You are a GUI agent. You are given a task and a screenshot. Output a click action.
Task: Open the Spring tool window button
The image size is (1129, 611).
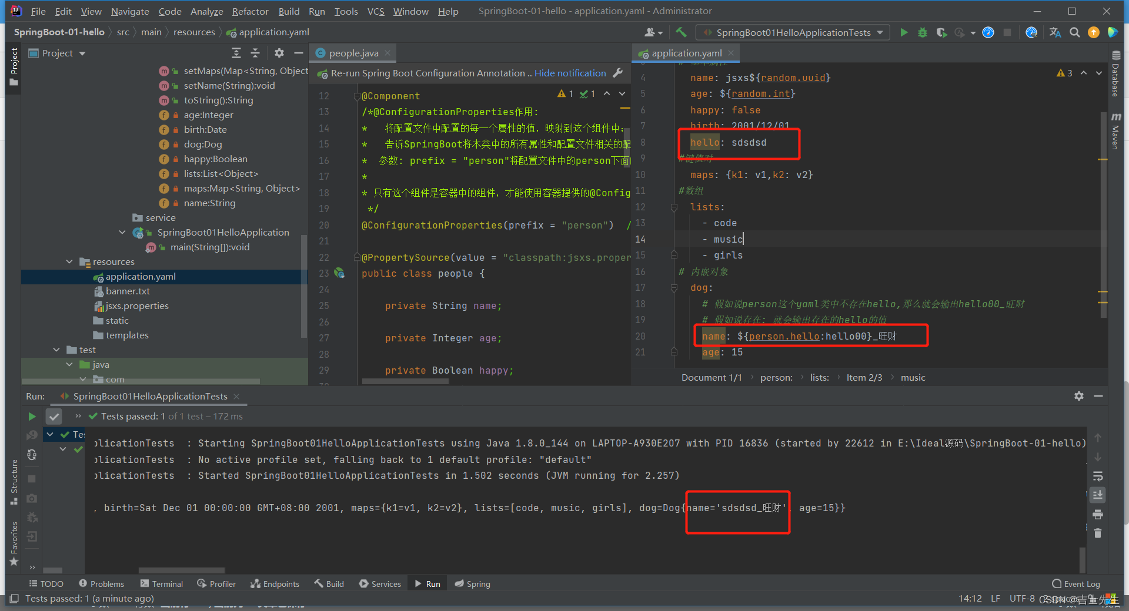tap(472, 583)
